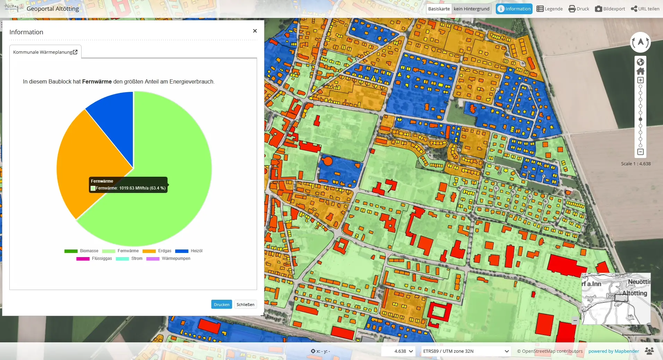Click the Information tool button
Screen dimensions: 663x360
(x=514, y=9)
